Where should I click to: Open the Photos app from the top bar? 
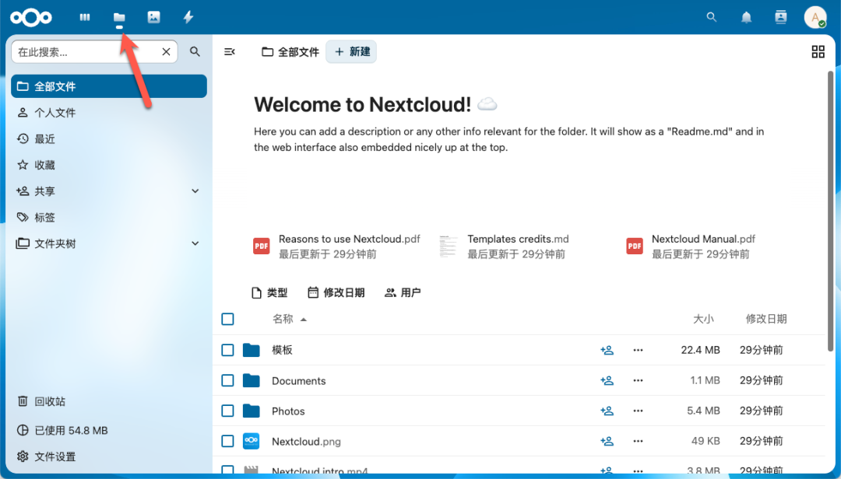click(x=153, y=17)
